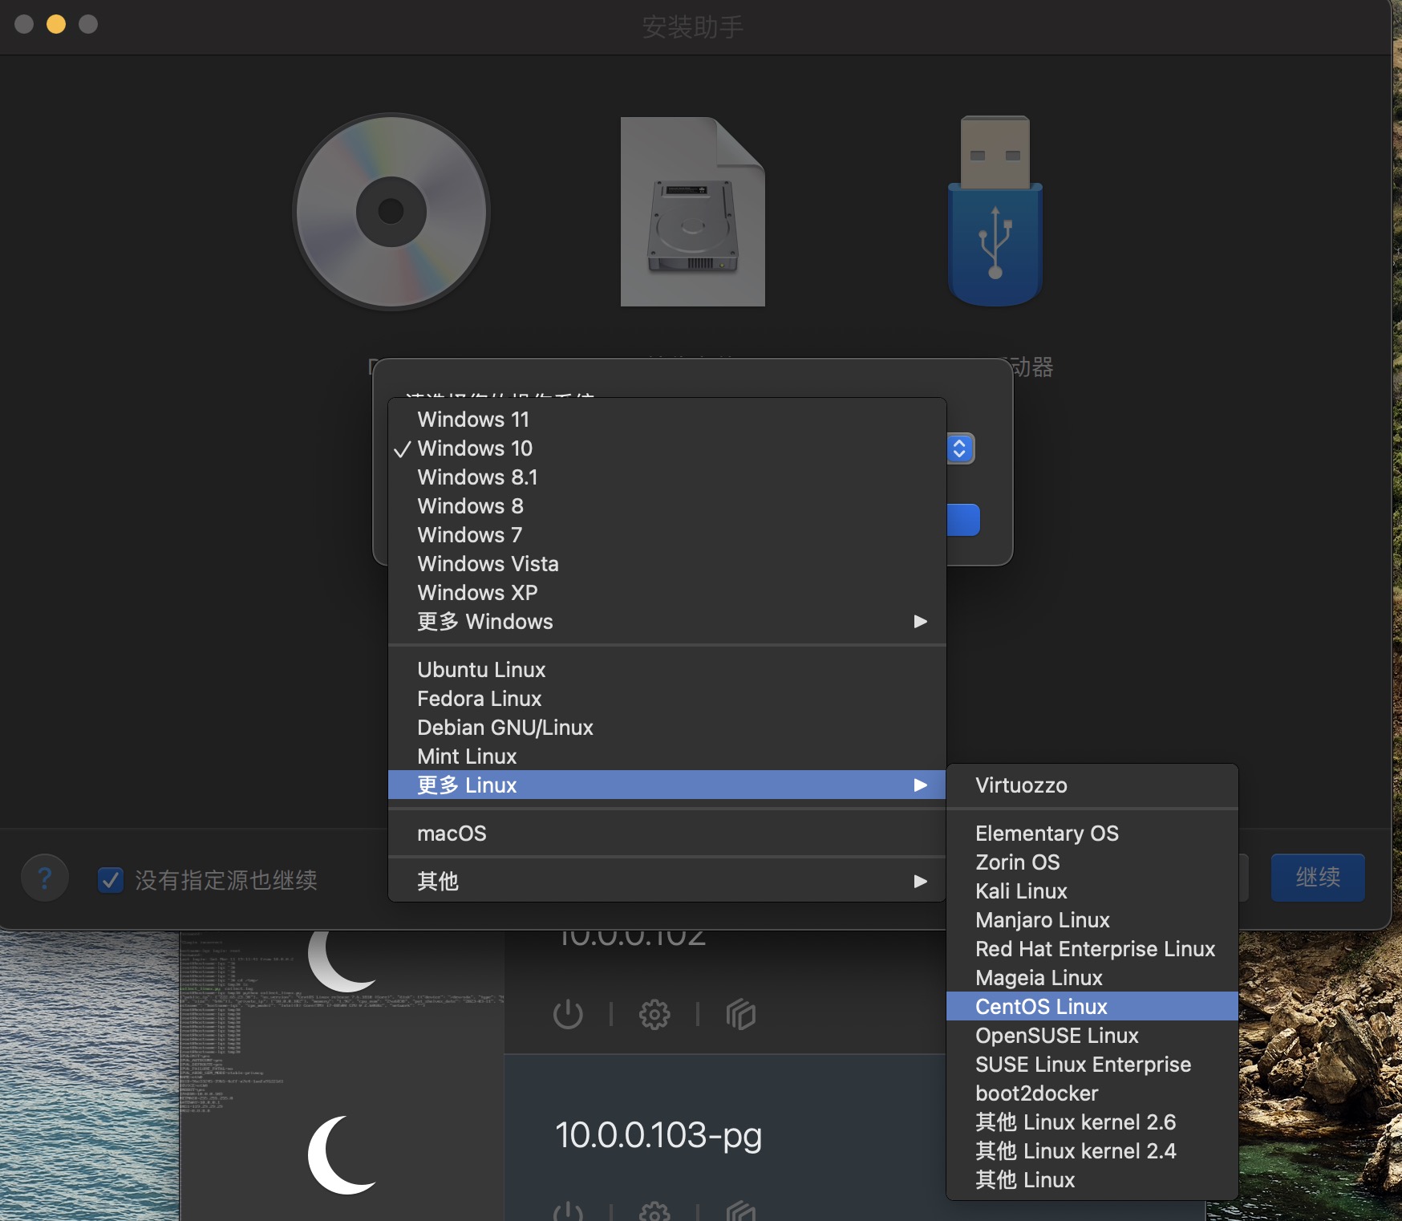Toggle the 没有指定源也继续 checkbox
This screenshot has width=1402, height=1221.
(111, 880)
